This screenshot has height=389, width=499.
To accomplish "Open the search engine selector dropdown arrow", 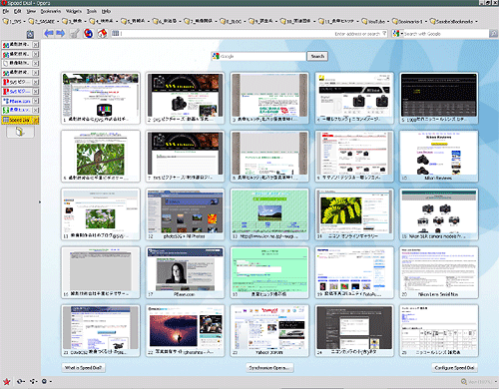I will click(x=402, y=34).
